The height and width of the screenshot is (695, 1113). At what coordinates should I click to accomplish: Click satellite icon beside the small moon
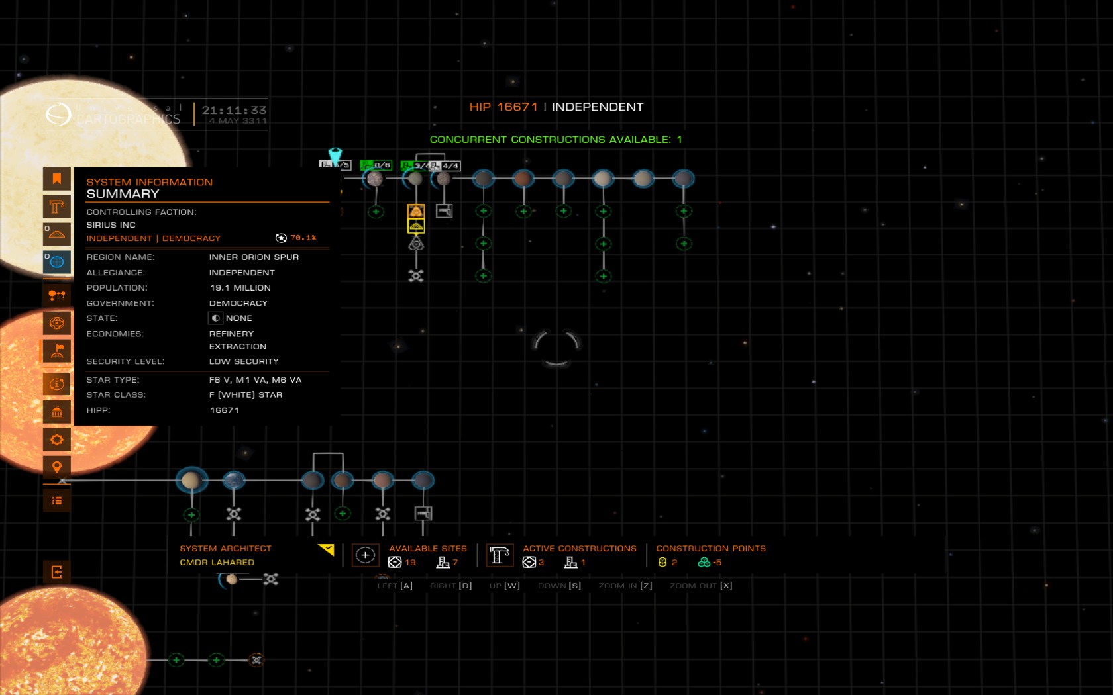pos(270,580)
